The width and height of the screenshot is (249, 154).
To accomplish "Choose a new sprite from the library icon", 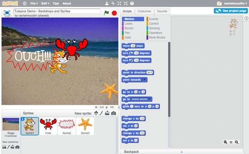I will 96,113.
